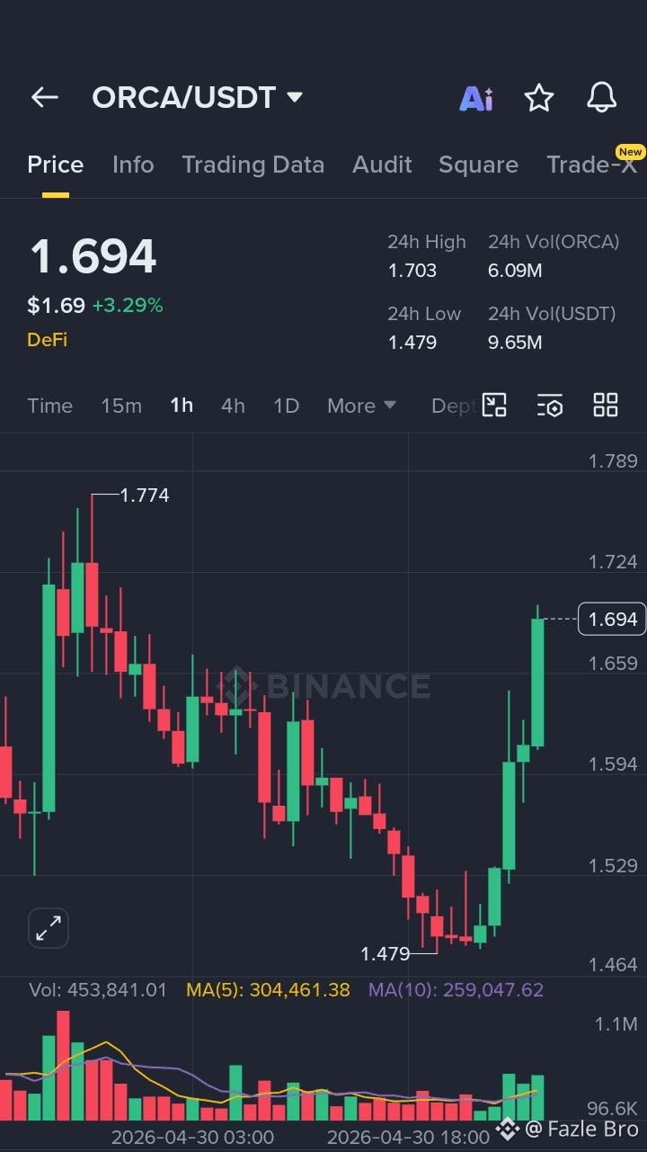Select the Time chart interval
The height and width of the screenshot is (1152, 647).
coord(49,406)
